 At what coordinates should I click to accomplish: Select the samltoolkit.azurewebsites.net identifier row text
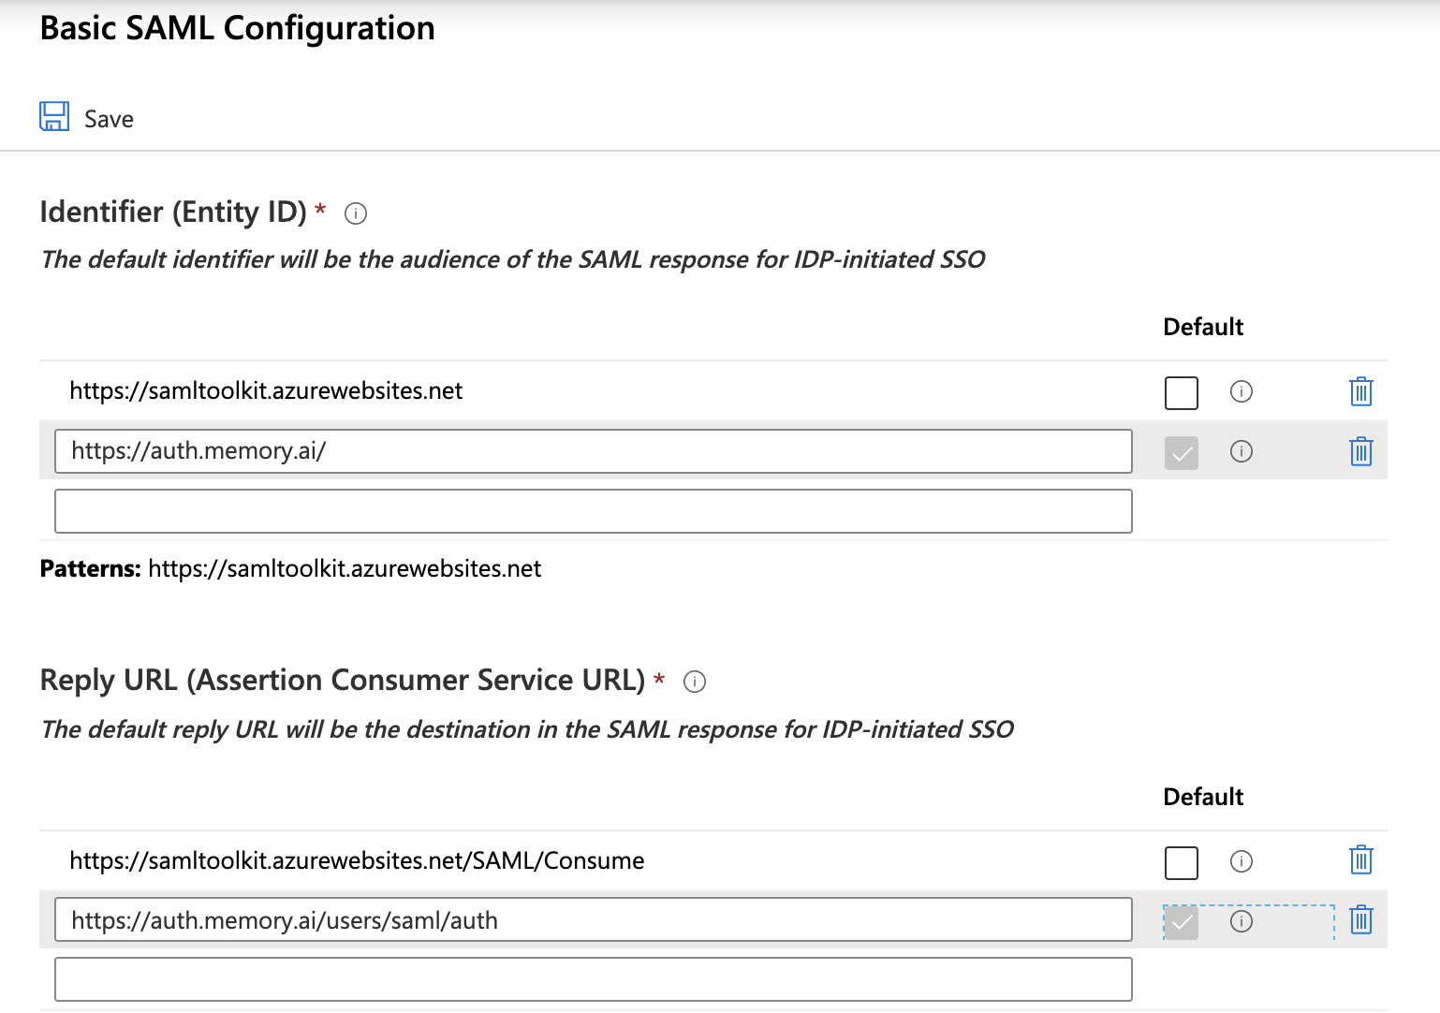266,391
